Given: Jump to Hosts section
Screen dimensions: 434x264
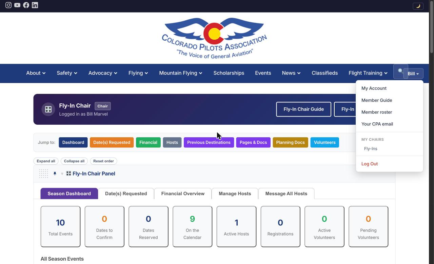Looking at the screenshot, I should 172,142.
